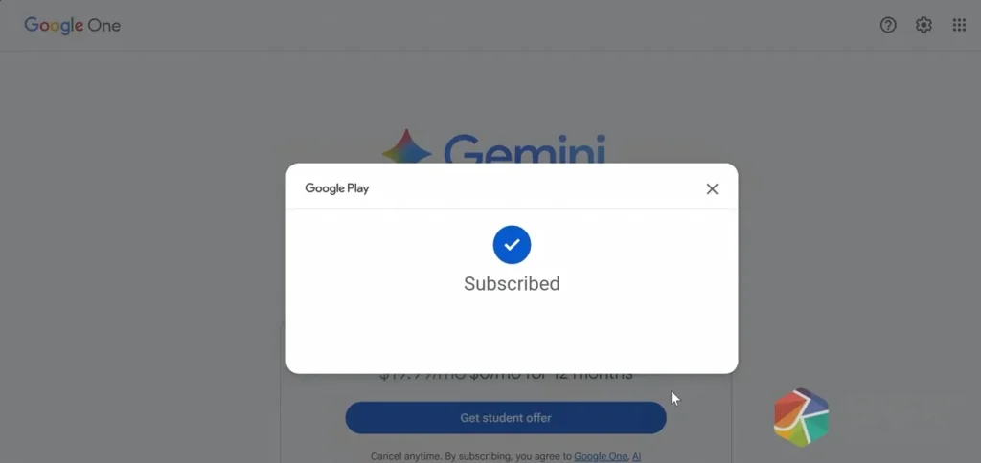Screen dimensions: 981x463
Task: Open the Settings gear icon
Action: 924,25
